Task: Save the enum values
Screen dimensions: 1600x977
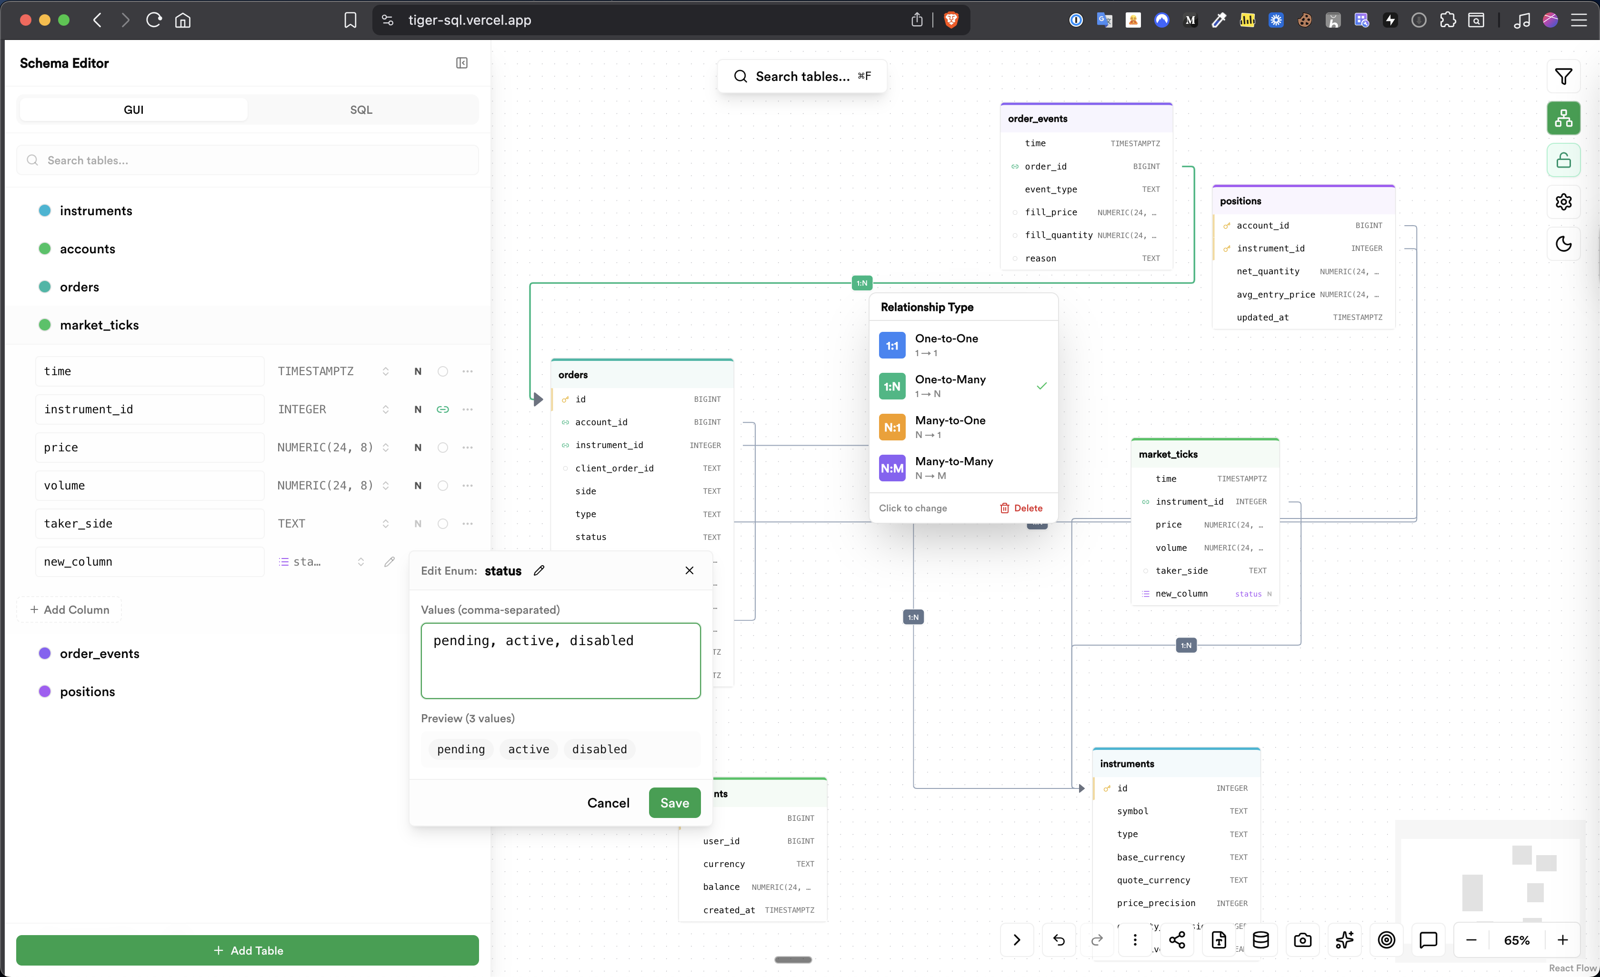Action: (x=674, y=803)
